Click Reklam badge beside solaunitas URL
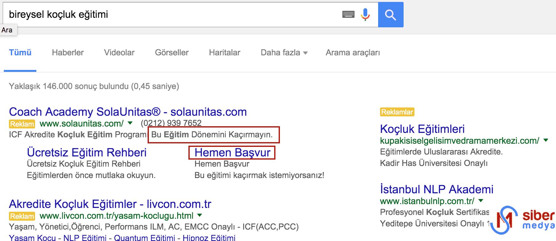The image size is (556, 241). (22, 124)
